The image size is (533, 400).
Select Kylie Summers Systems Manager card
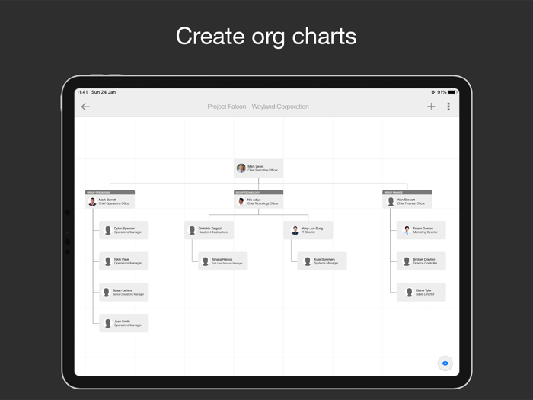click(322, 261)
